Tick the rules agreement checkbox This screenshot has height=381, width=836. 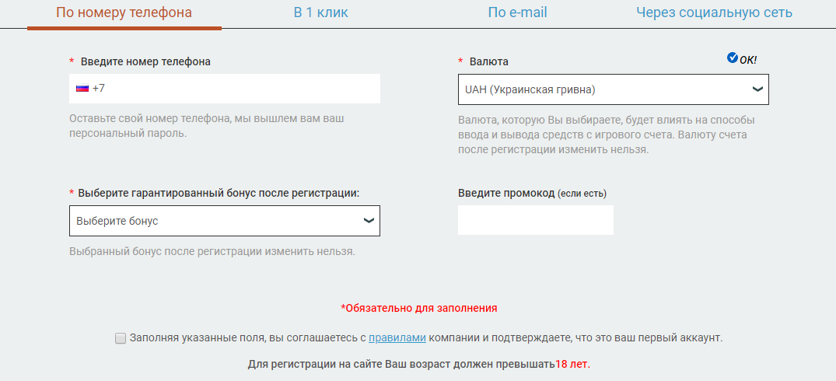121,338
